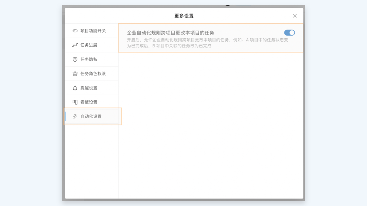Click the line-chart icon for 任务进展

coord(75,45)
